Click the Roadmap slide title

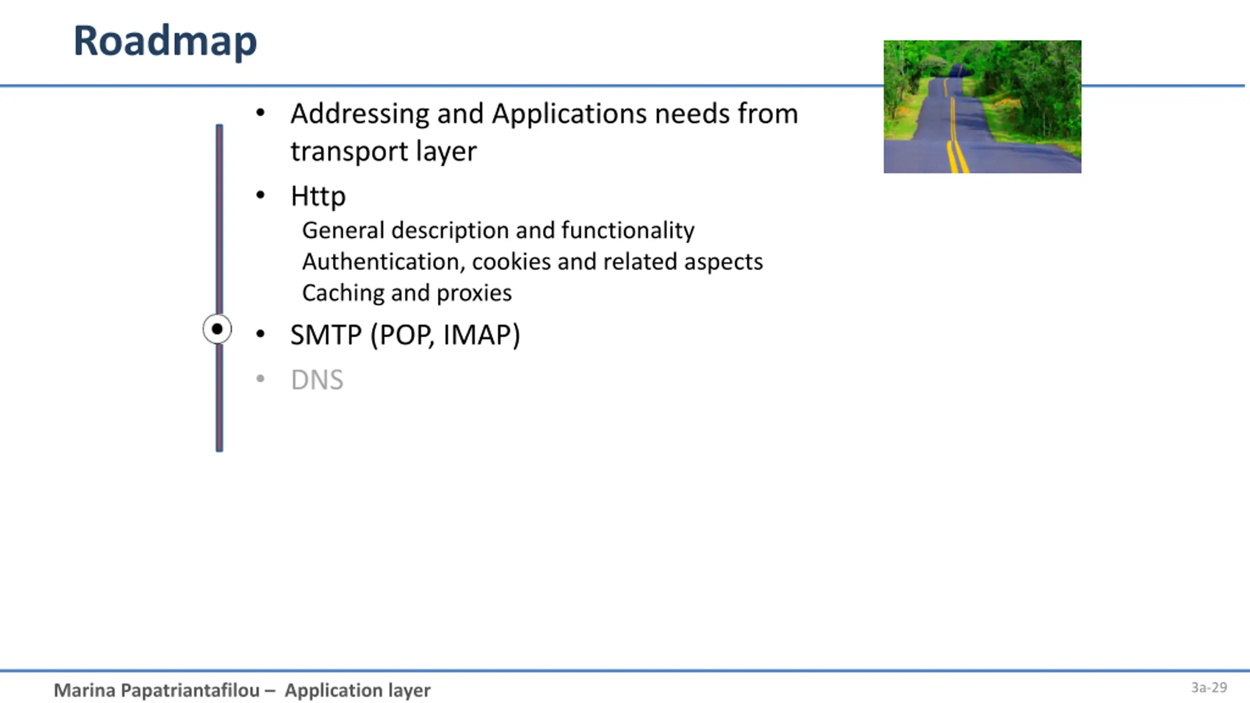click(165, 41)
